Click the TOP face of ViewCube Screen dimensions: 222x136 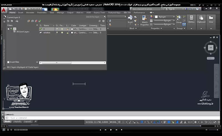click(211, 48)
